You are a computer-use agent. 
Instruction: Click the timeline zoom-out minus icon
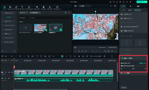pyautogui.click(x=91, y=56)
